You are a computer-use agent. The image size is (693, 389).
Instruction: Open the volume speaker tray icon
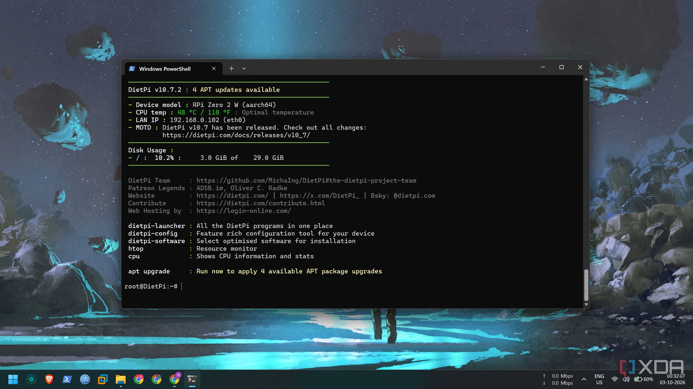626,379
